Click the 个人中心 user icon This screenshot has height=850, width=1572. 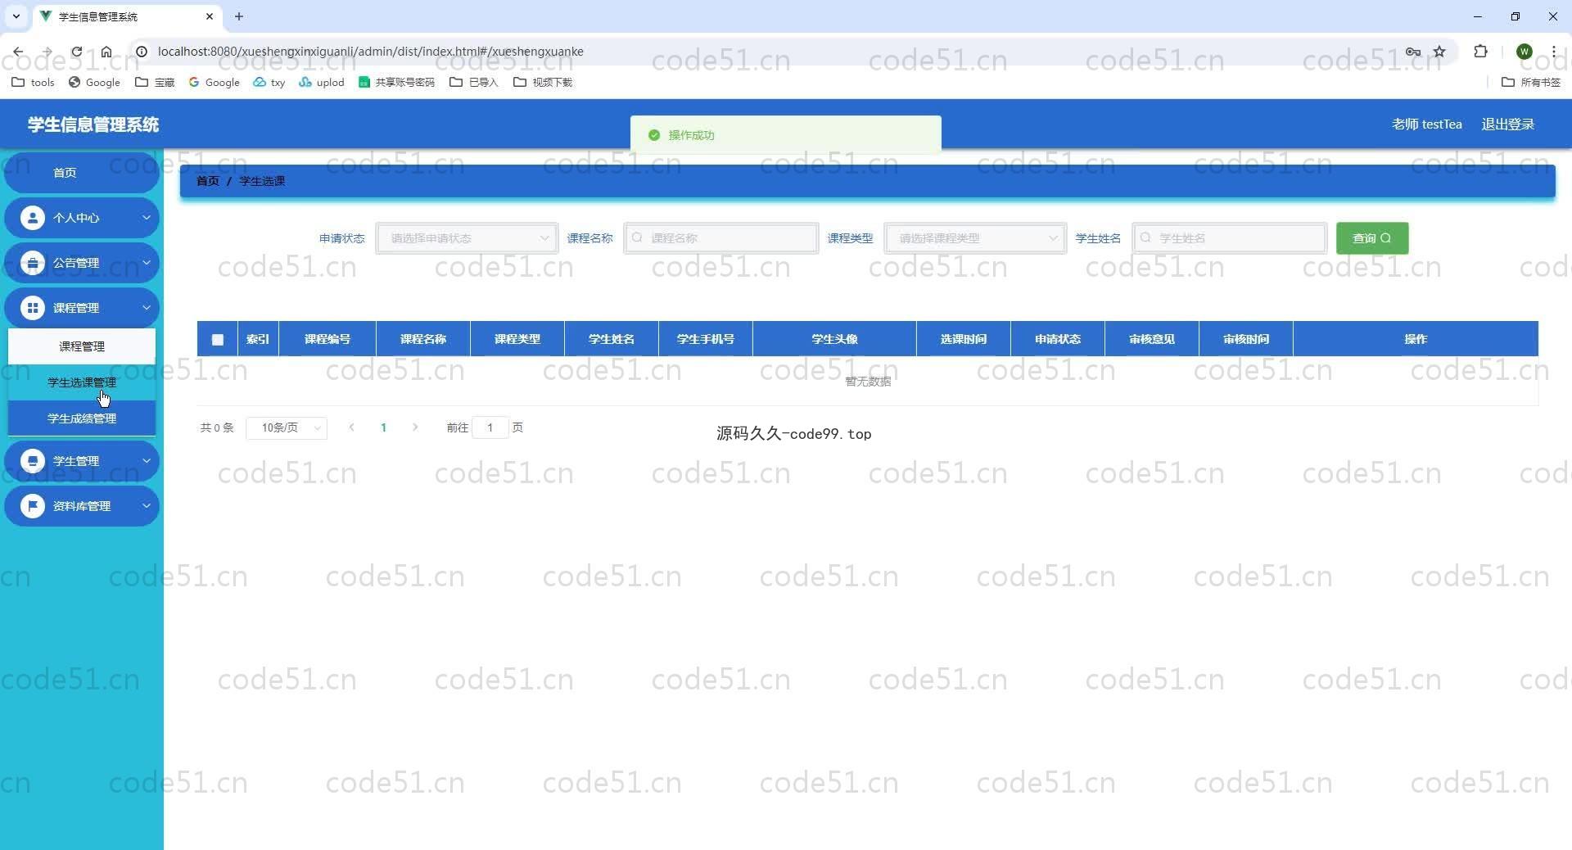pyautogui.click(x=32, y=218)
